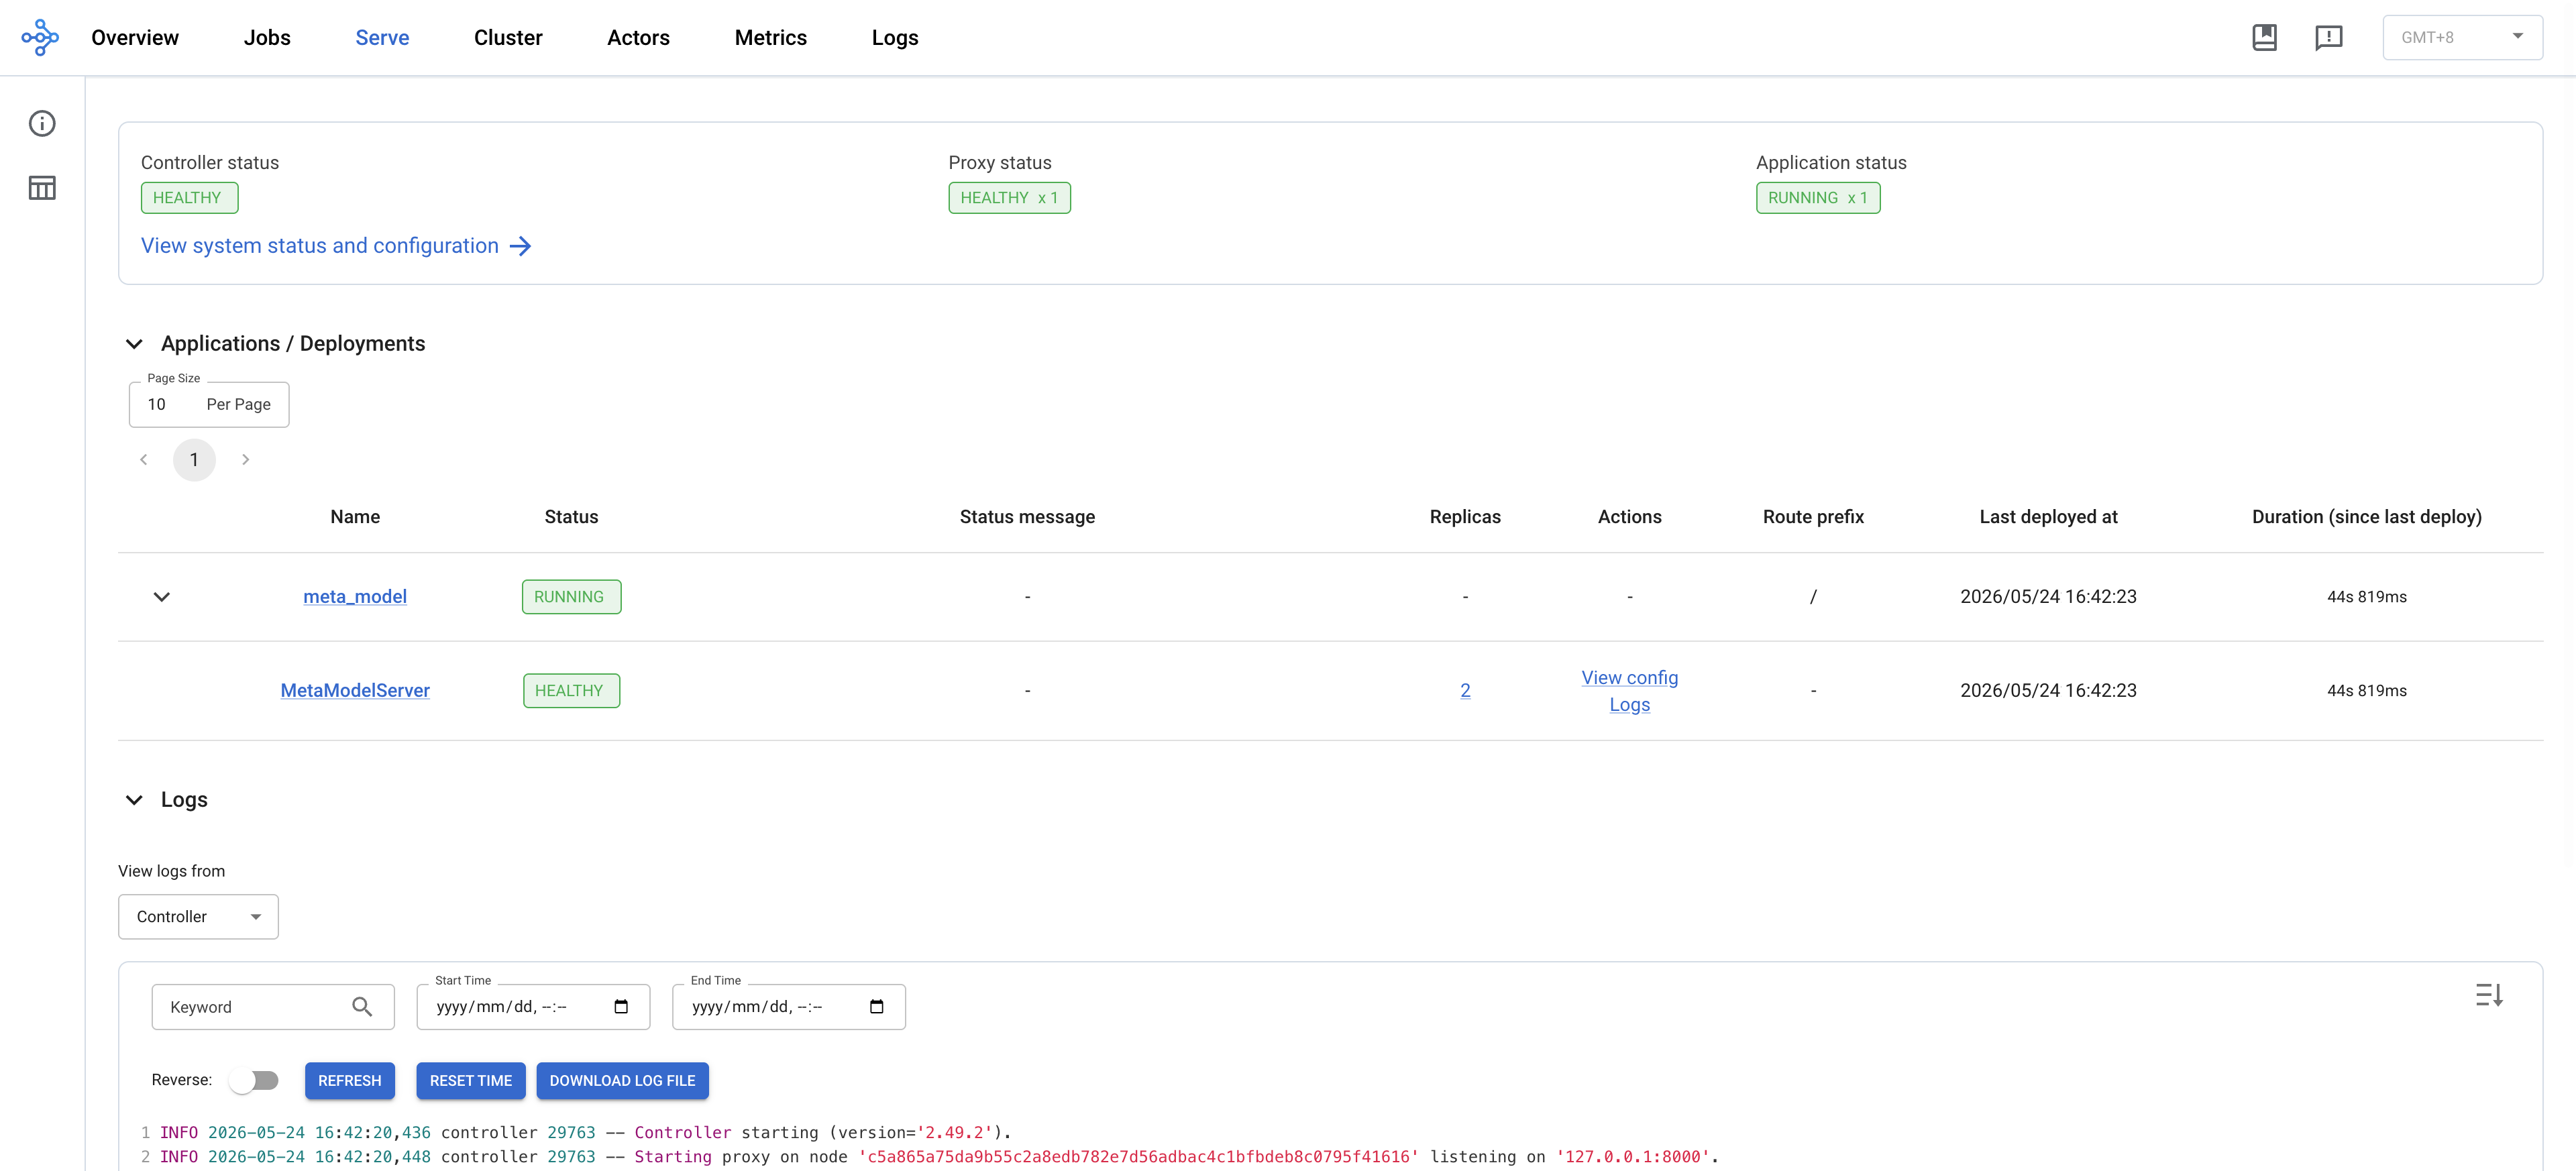Click Duration (since last deploy) column header
This screenshot has height=1171, width=2576.
(x=2366, y=517)
